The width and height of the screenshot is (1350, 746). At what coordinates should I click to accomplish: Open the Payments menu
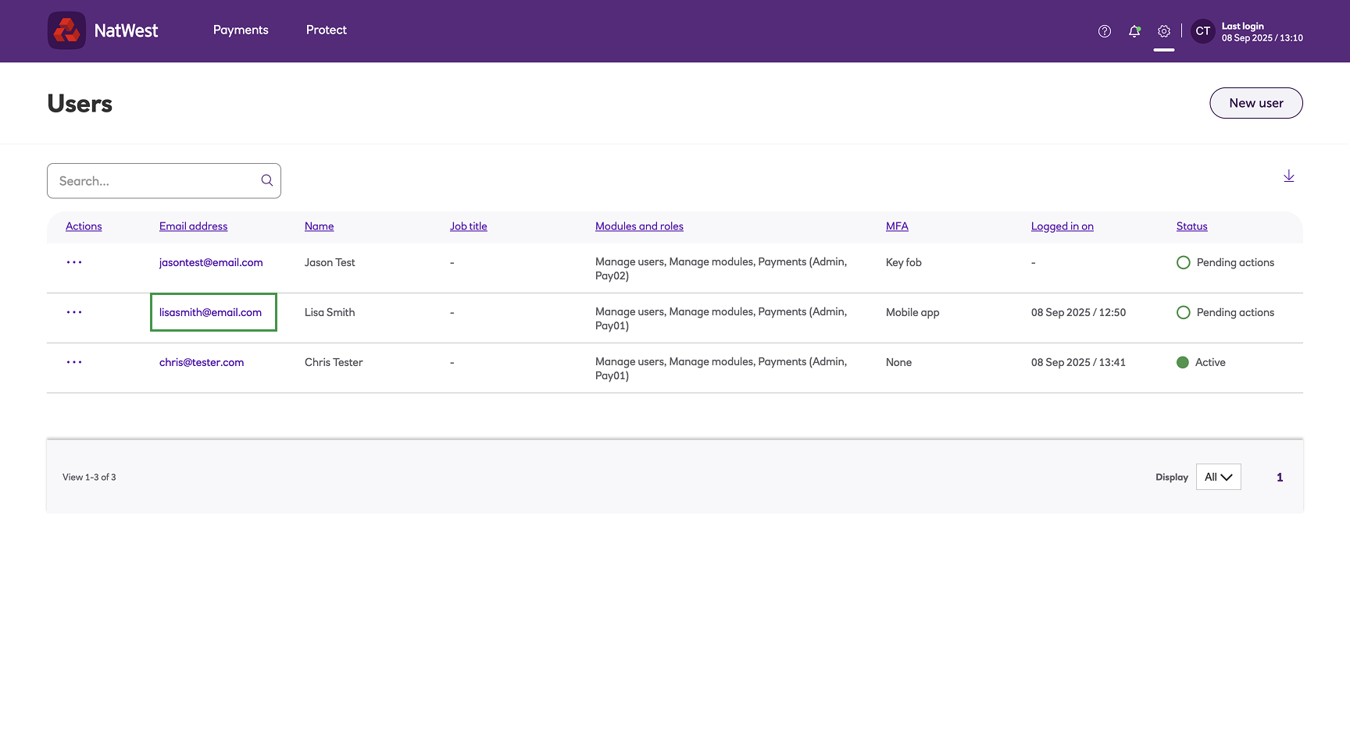click(x=241, y=30)
